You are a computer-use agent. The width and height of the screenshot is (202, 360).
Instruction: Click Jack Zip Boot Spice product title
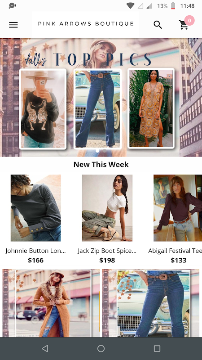[x=107, y=251]
